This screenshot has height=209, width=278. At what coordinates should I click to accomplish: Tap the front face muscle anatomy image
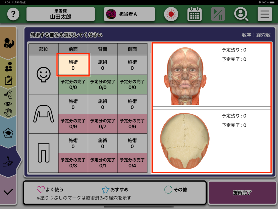(x=185, y=76)
